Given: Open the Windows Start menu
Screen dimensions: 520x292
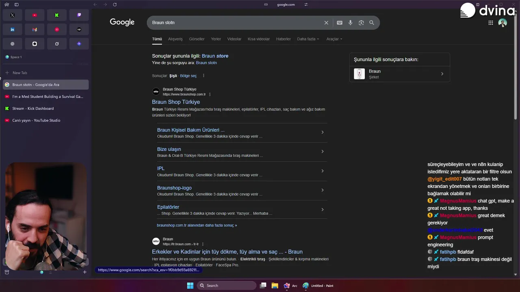Looking at the screenshot, I should (x=190, y=286).
